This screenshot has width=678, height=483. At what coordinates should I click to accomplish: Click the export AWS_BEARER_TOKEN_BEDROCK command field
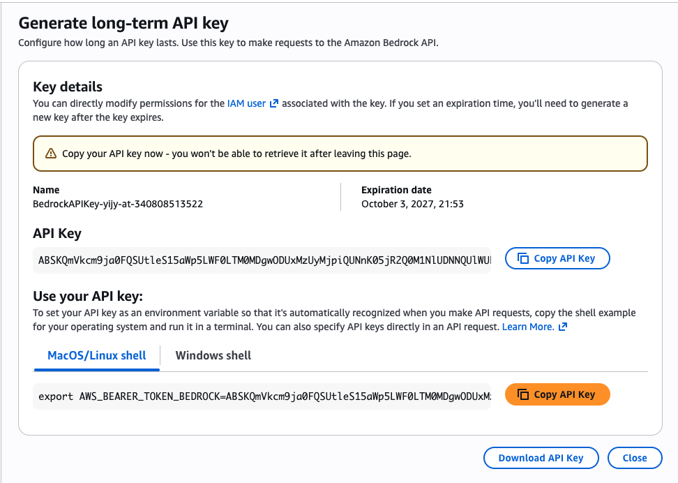pyautogui.click(x=262, y=396)
